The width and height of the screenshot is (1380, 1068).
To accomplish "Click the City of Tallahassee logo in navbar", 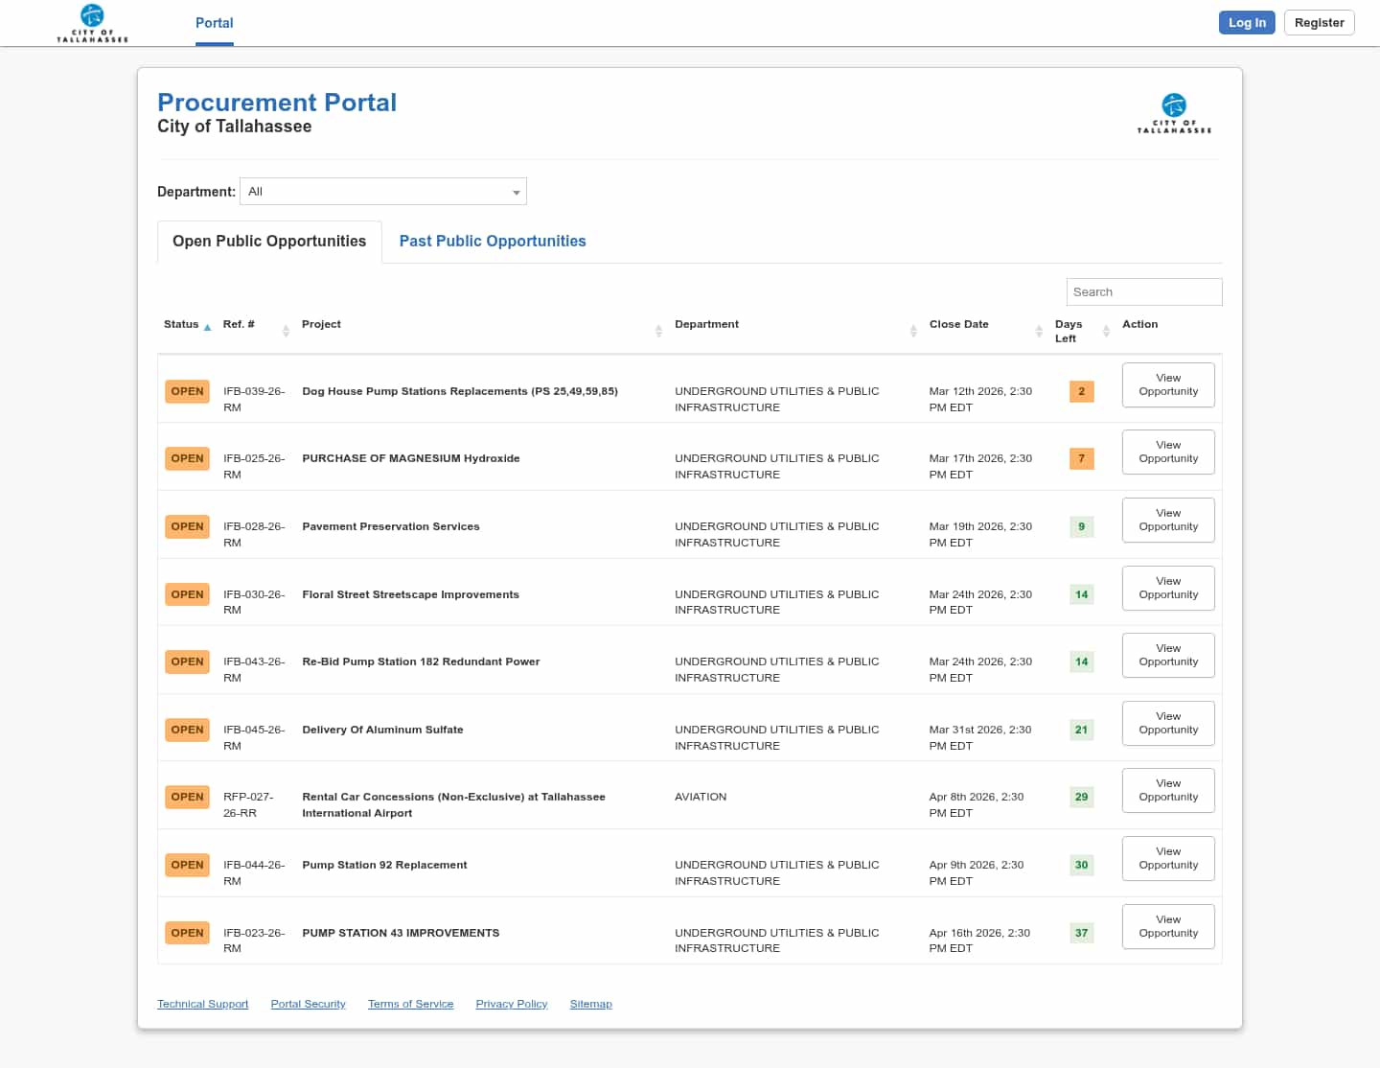I will [92, 23].
